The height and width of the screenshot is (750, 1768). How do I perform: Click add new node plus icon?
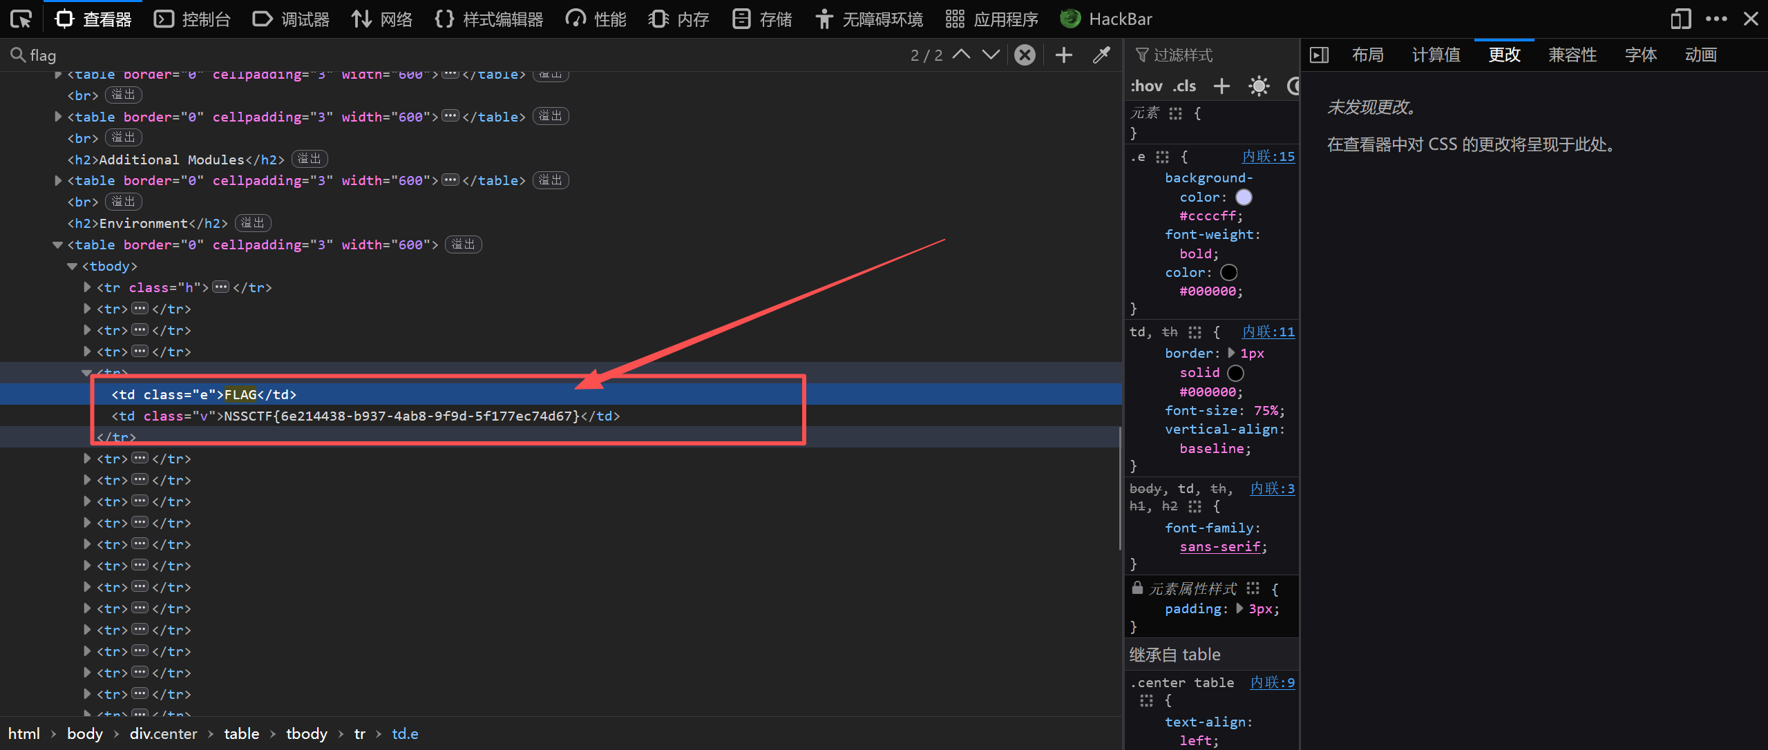1064,55
